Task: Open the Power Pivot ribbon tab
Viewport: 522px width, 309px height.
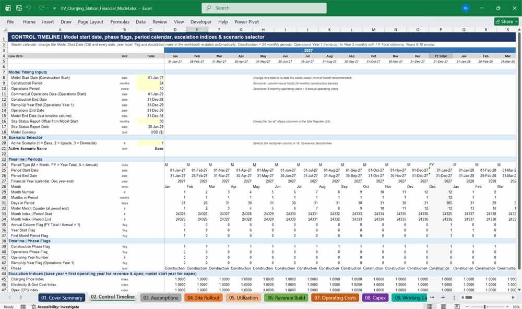Action: [247, 21]
